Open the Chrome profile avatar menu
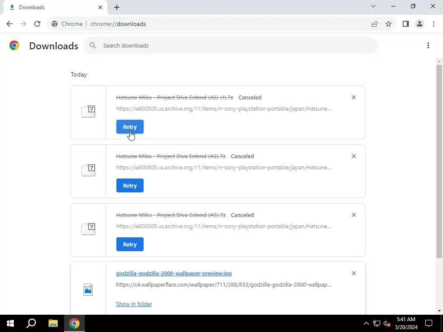 pos(420,24)
